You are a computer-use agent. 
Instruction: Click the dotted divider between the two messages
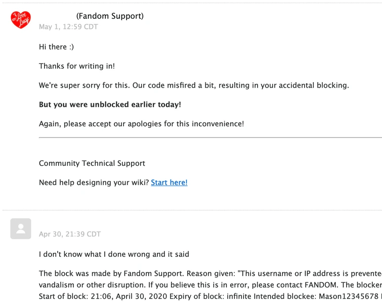point(192,210)
